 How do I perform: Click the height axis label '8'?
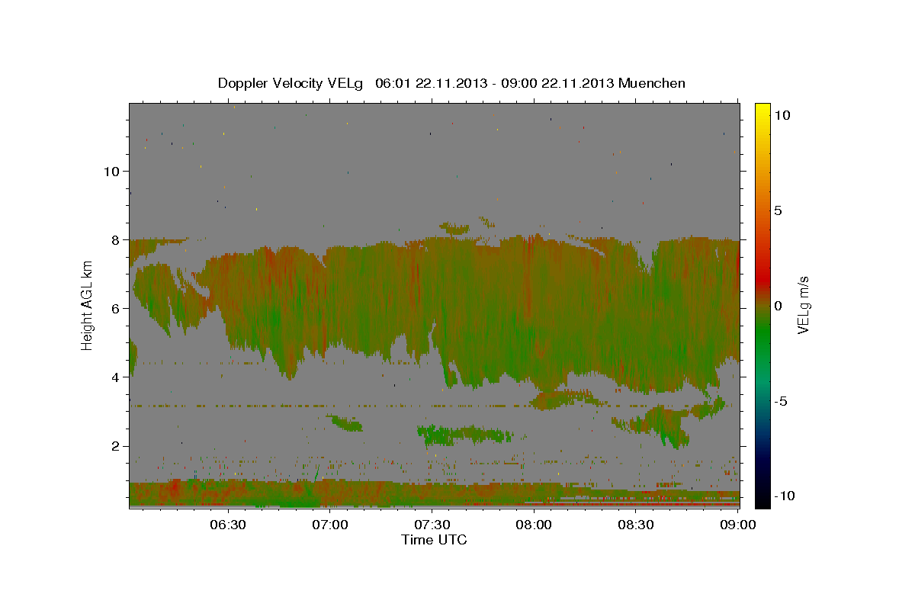coord(117,239)
